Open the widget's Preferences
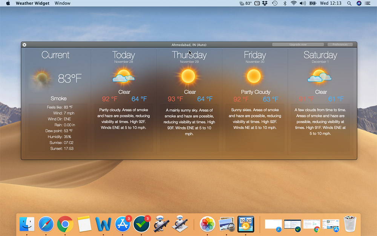Image resolution: width=377 pixels, height=236 pixels. point(340,44)
